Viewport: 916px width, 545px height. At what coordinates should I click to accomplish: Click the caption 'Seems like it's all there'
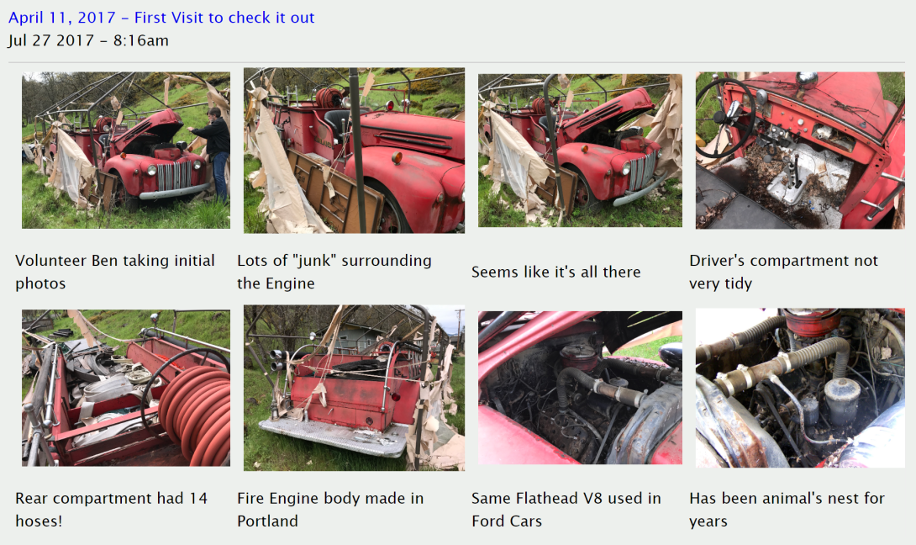click(x=556, y=272)
